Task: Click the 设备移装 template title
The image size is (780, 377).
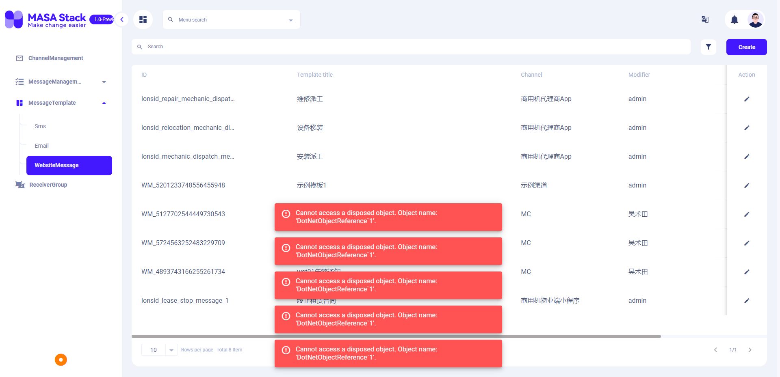Action: (310, 128)
